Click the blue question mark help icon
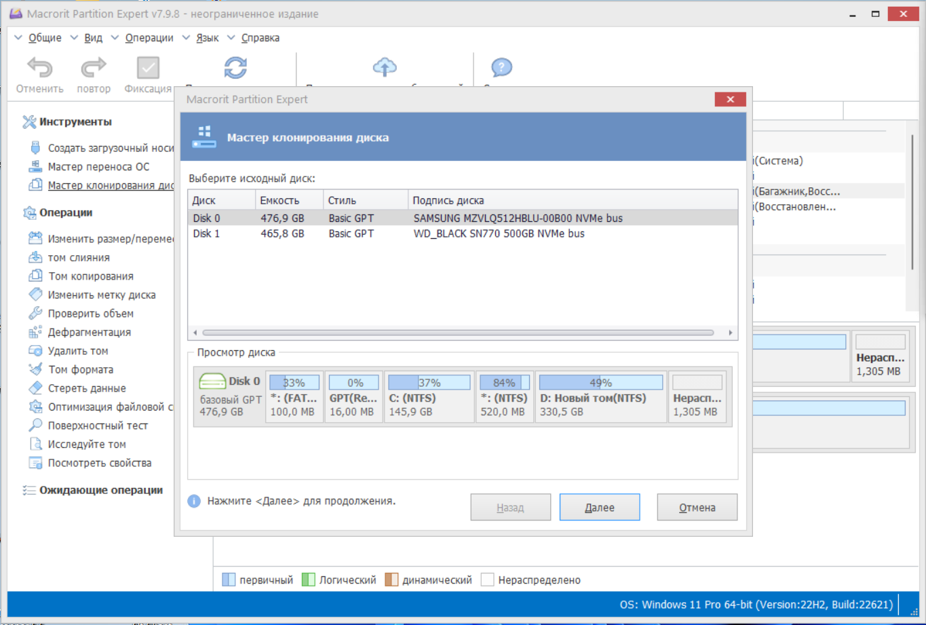The height and width of the screenshot is (625, 926). pyautogui.click(x=501, y=67)
